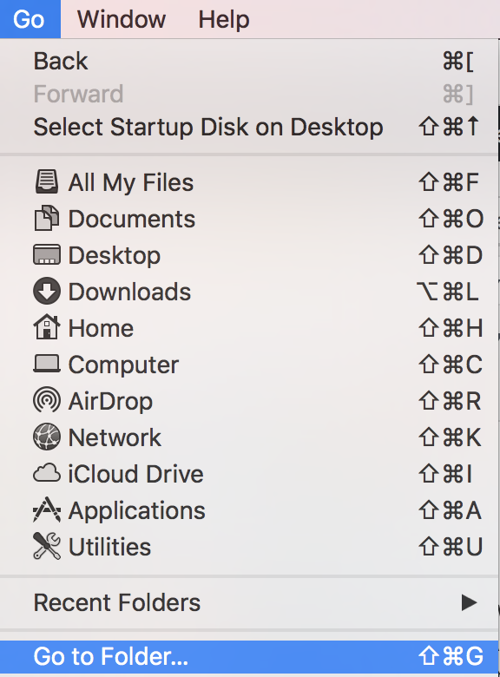Select the Downloads text label
Image resolution: width=500 pixels, height=677 pixels.
[x=129, y=292]
